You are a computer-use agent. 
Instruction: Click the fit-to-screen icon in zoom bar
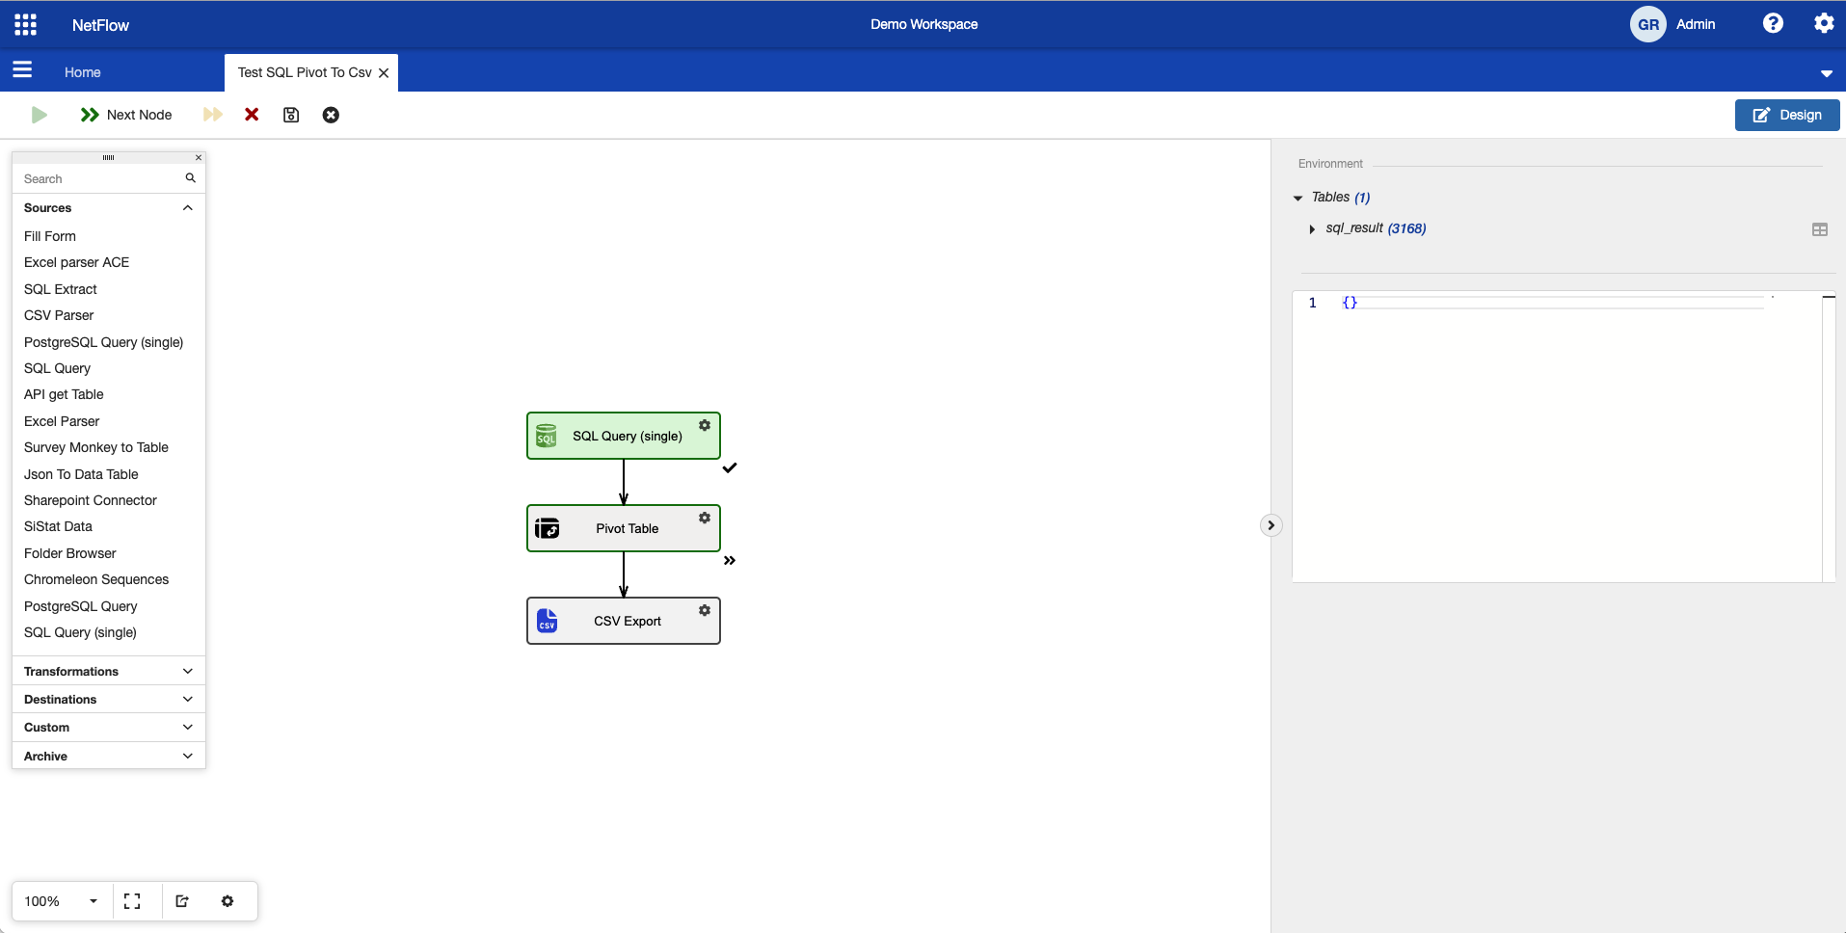pos(132,901)
